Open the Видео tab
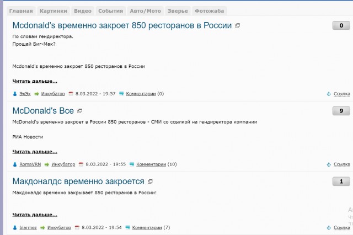The image size is (353, 235). coord(83,11)
